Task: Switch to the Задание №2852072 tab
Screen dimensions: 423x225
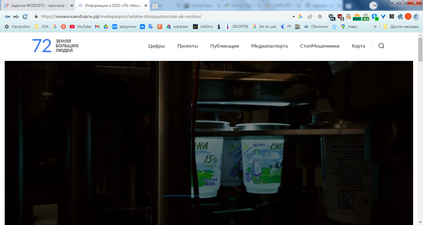Action: point(38,6)
